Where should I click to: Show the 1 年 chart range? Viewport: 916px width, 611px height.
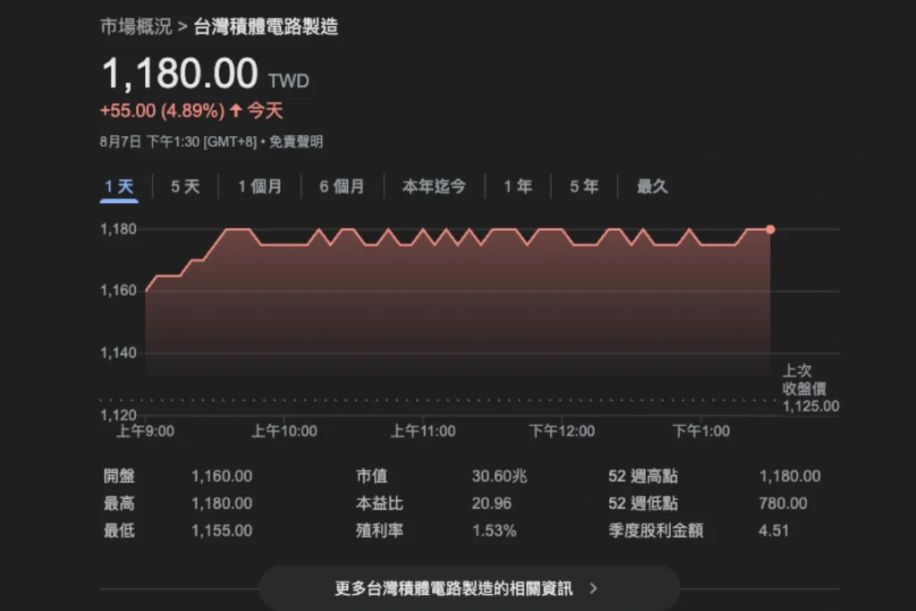518,187
